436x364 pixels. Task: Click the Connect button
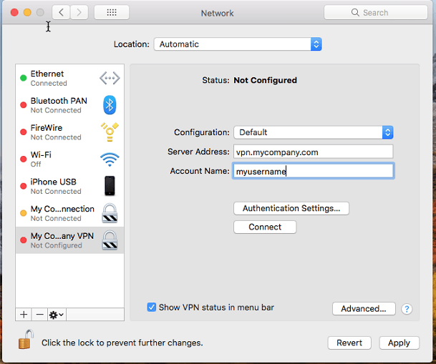point(265,227)
